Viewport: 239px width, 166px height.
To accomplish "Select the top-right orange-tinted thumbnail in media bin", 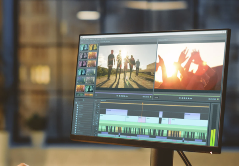I will pos(92,47).
